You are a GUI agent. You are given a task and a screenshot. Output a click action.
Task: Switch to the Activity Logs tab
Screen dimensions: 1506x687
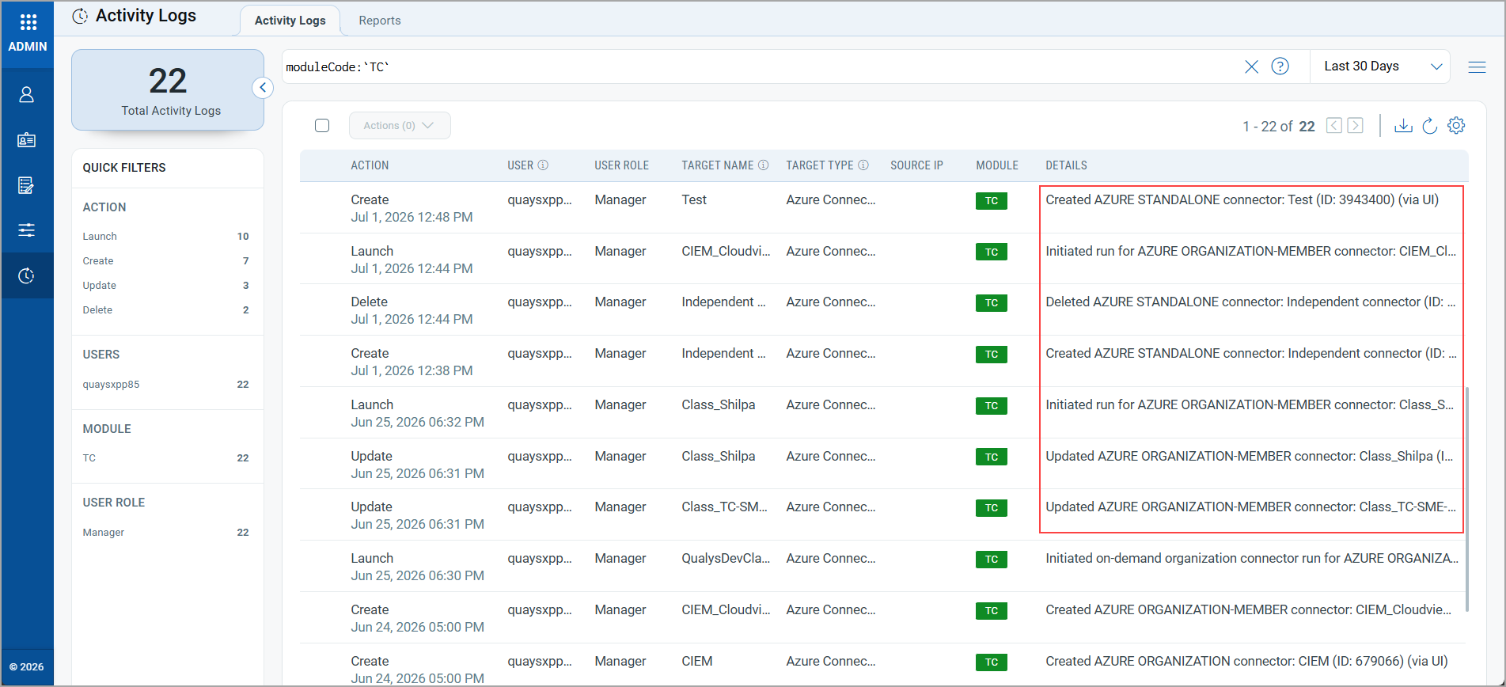[290, 21]
